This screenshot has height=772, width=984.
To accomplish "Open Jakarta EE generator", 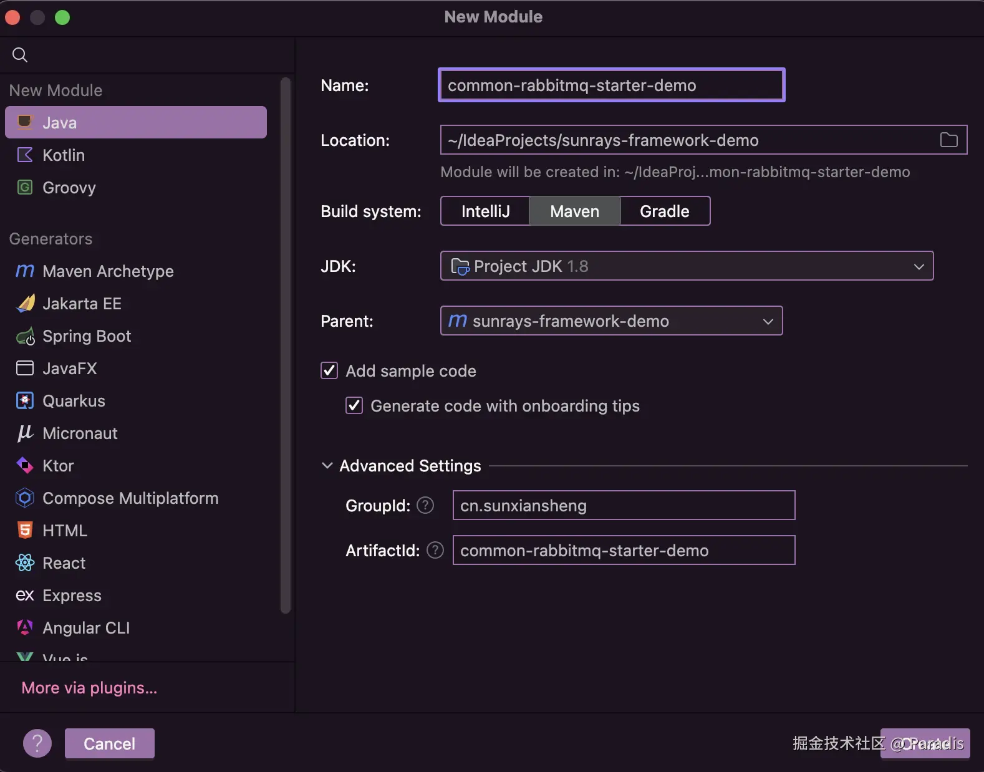I will tap(136, 303).
